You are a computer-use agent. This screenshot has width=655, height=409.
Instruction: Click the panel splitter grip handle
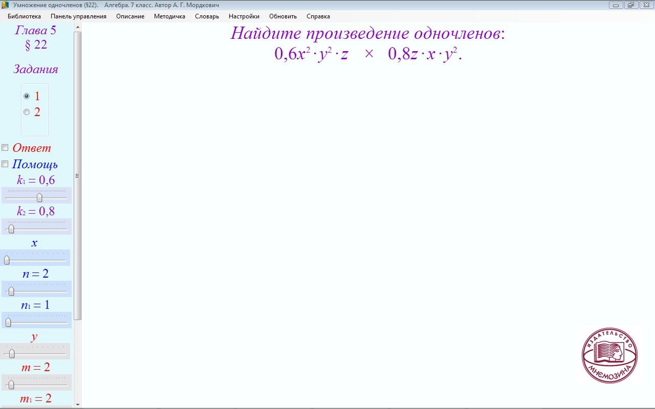(77, 176)
